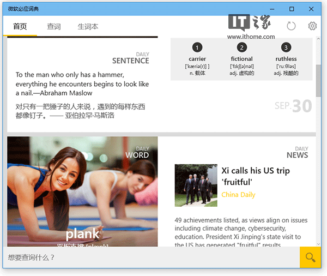Screen dimensions: 327x276
Task: Select numbered circle 2 above fictional
Action: [x=242, y=47]
